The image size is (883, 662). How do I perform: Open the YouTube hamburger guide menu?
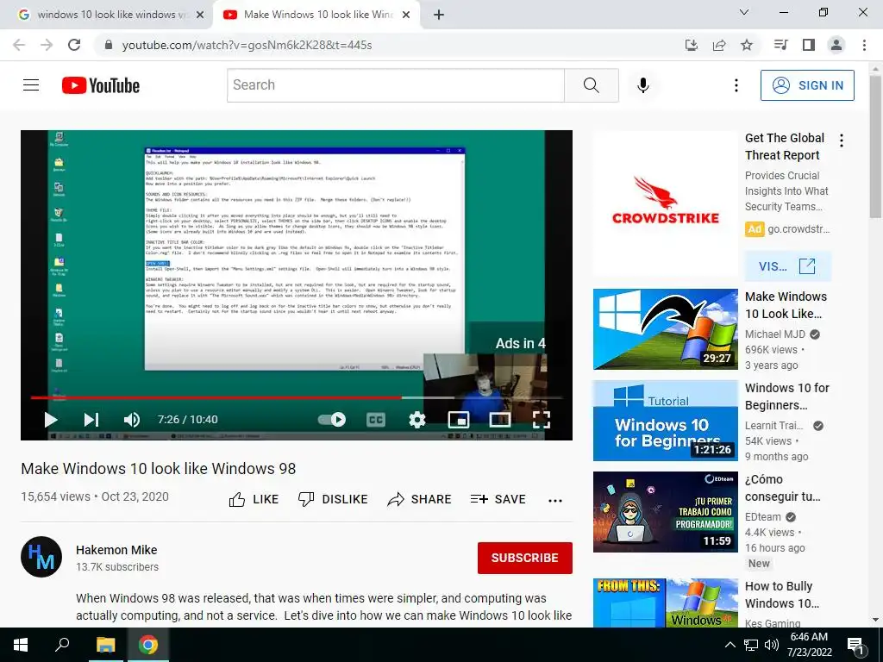point(31,85)
